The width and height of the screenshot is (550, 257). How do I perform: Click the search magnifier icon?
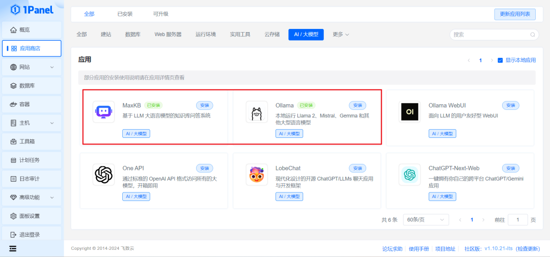click(x=533, y=35)
